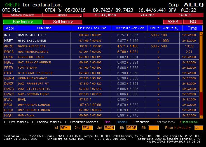
Task: Select the HVBT abbreviation
Action: [x=9, y=115]
